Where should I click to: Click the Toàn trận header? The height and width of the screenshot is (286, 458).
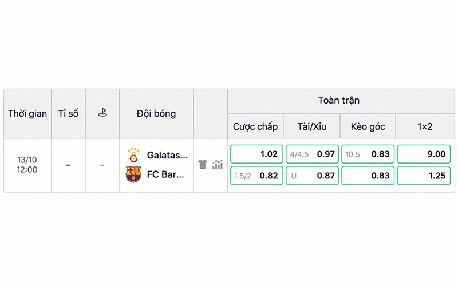(339, 100)
